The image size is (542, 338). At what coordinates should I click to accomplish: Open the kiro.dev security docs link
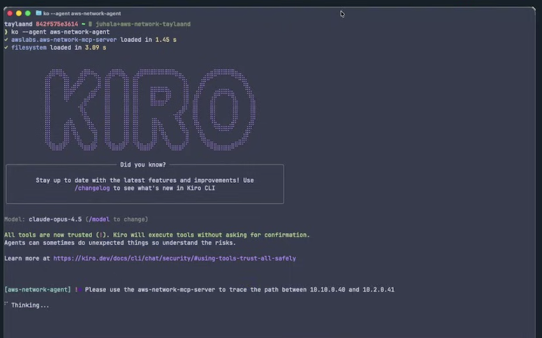(175, 258)
